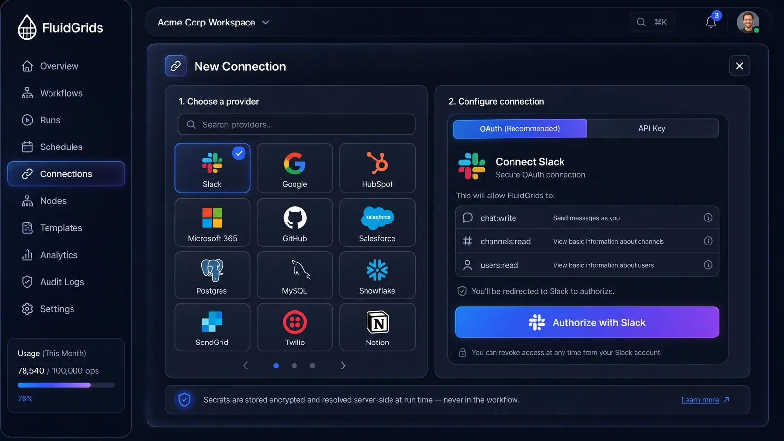
Task: Select the GitHub provider card
Action: coord(294,222)
